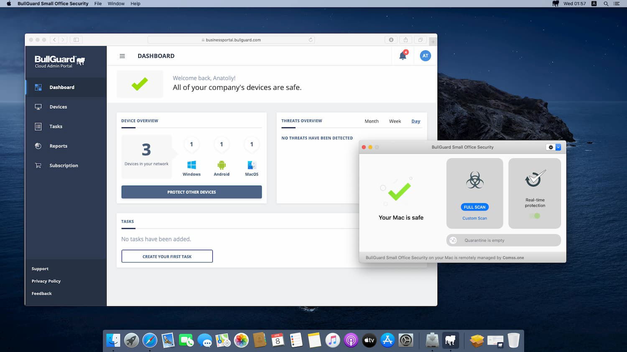Open the Support link

(40, 269)
